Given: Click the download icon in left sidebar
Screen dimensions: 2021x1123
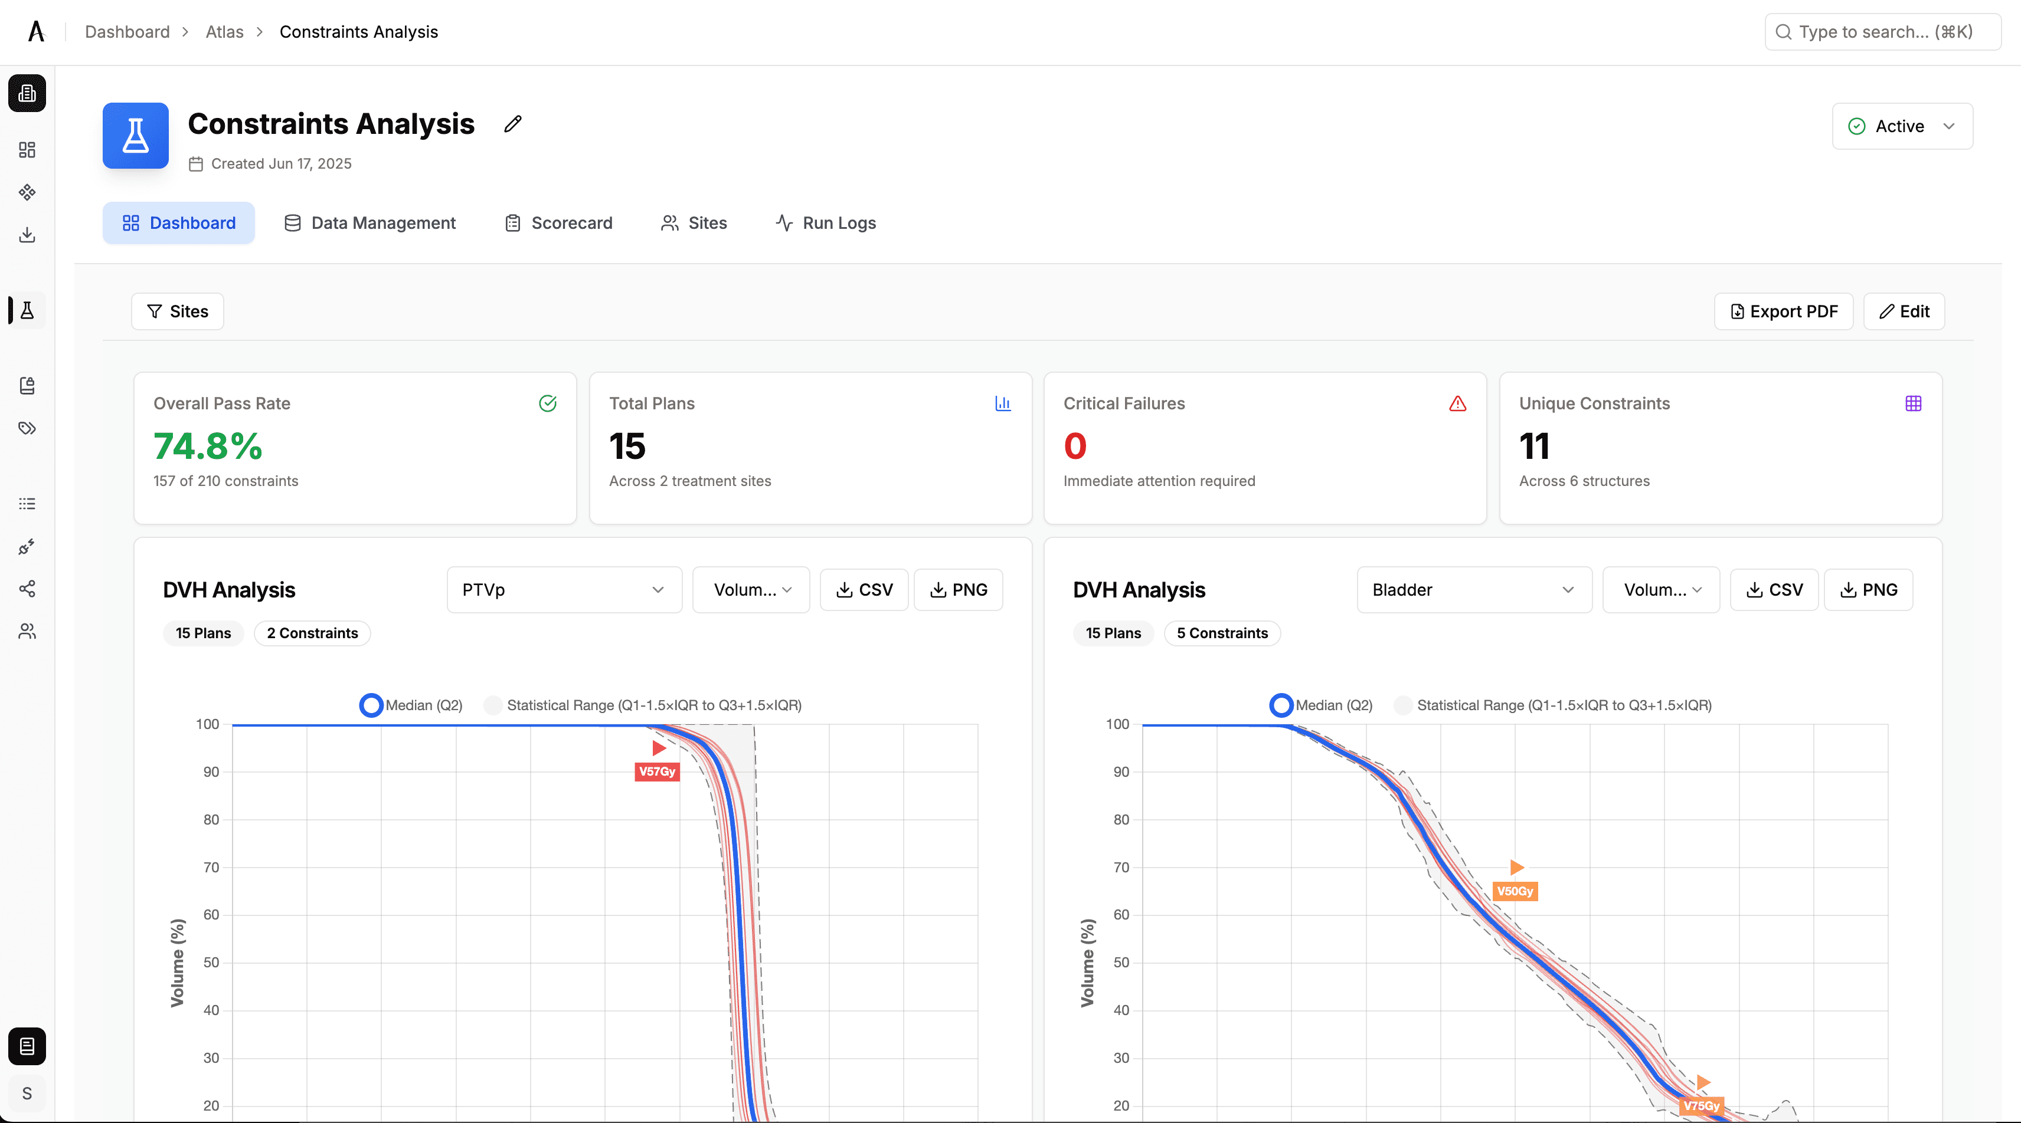Looking at the screenshot, I should pyautogui.click(x=27, y=235).
